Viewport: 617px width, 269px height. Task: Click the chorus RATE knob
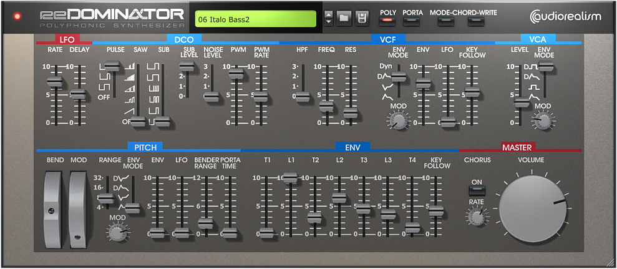click(477, 216)
